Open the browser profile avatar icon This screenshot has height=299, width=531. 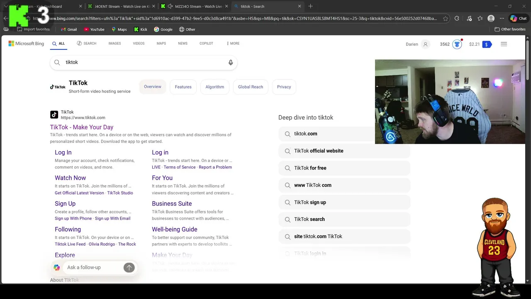(x=491, y=18)
